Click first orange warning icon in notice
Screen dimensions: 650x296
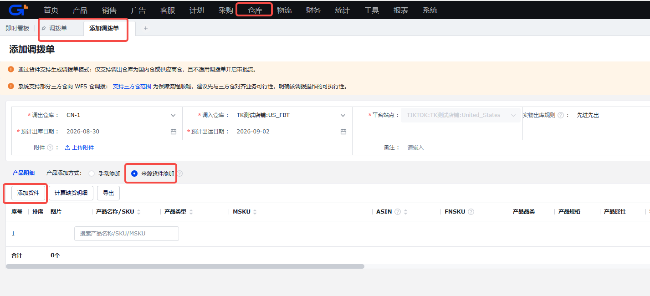click(11, 69)
